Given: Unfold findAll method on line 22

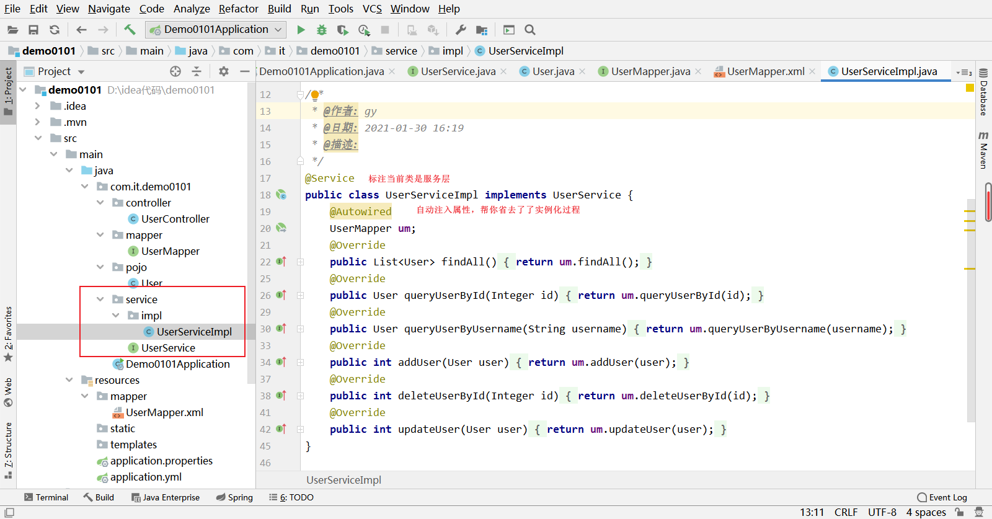Looking at the screenshot, I should (x=300, y=262).
